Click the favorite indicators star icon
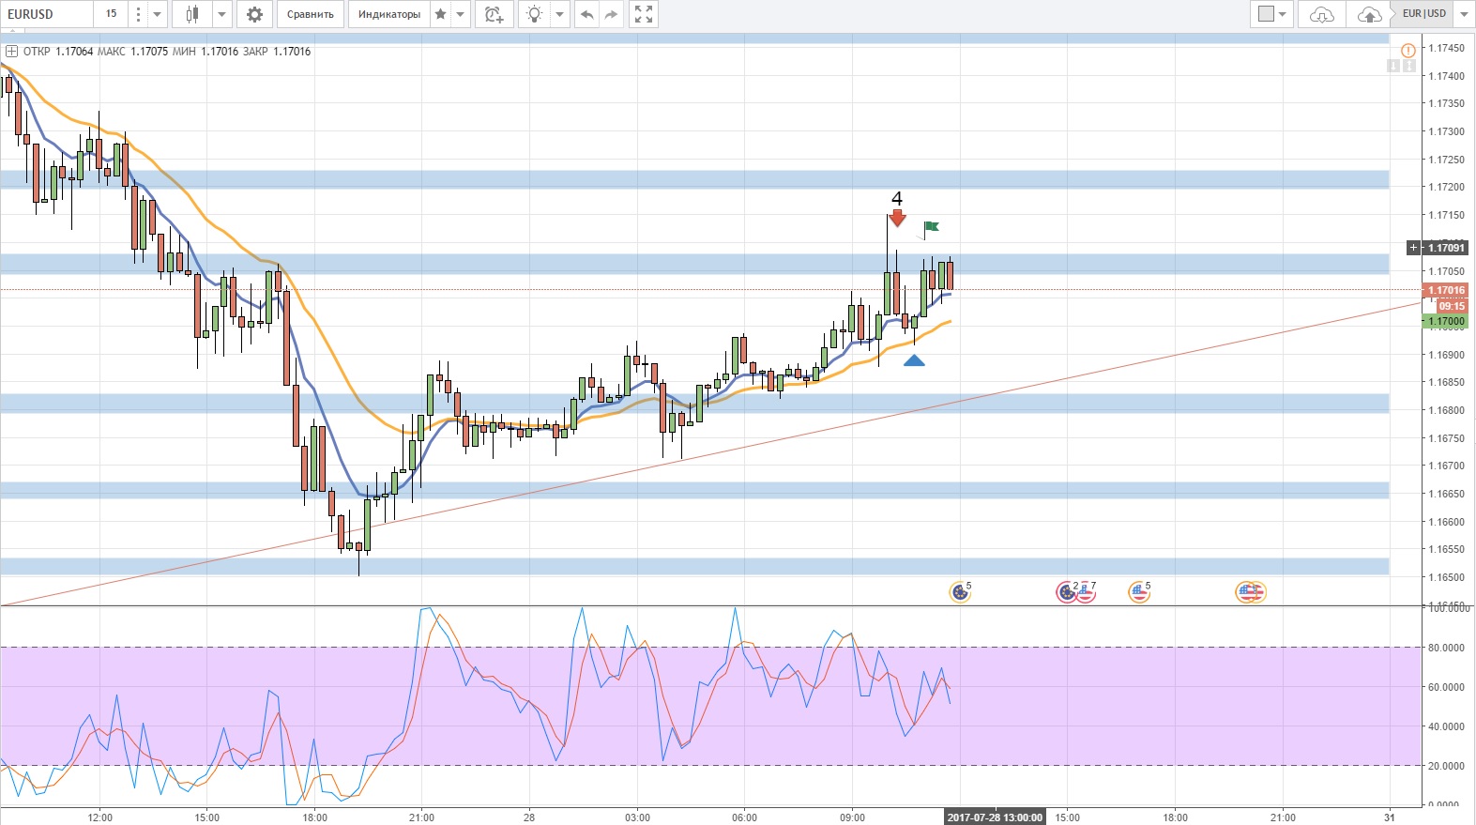The image size is (1476, 825). 440,14
